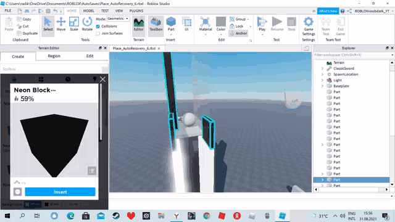Click the blue Insert button

point(60,192)
